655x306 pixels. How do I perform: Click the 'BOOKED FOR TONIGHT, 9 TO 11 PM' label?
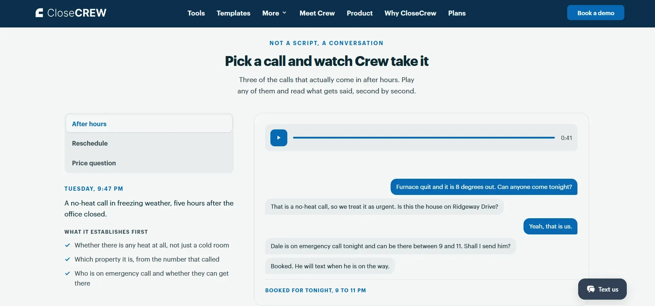(316, 290)
